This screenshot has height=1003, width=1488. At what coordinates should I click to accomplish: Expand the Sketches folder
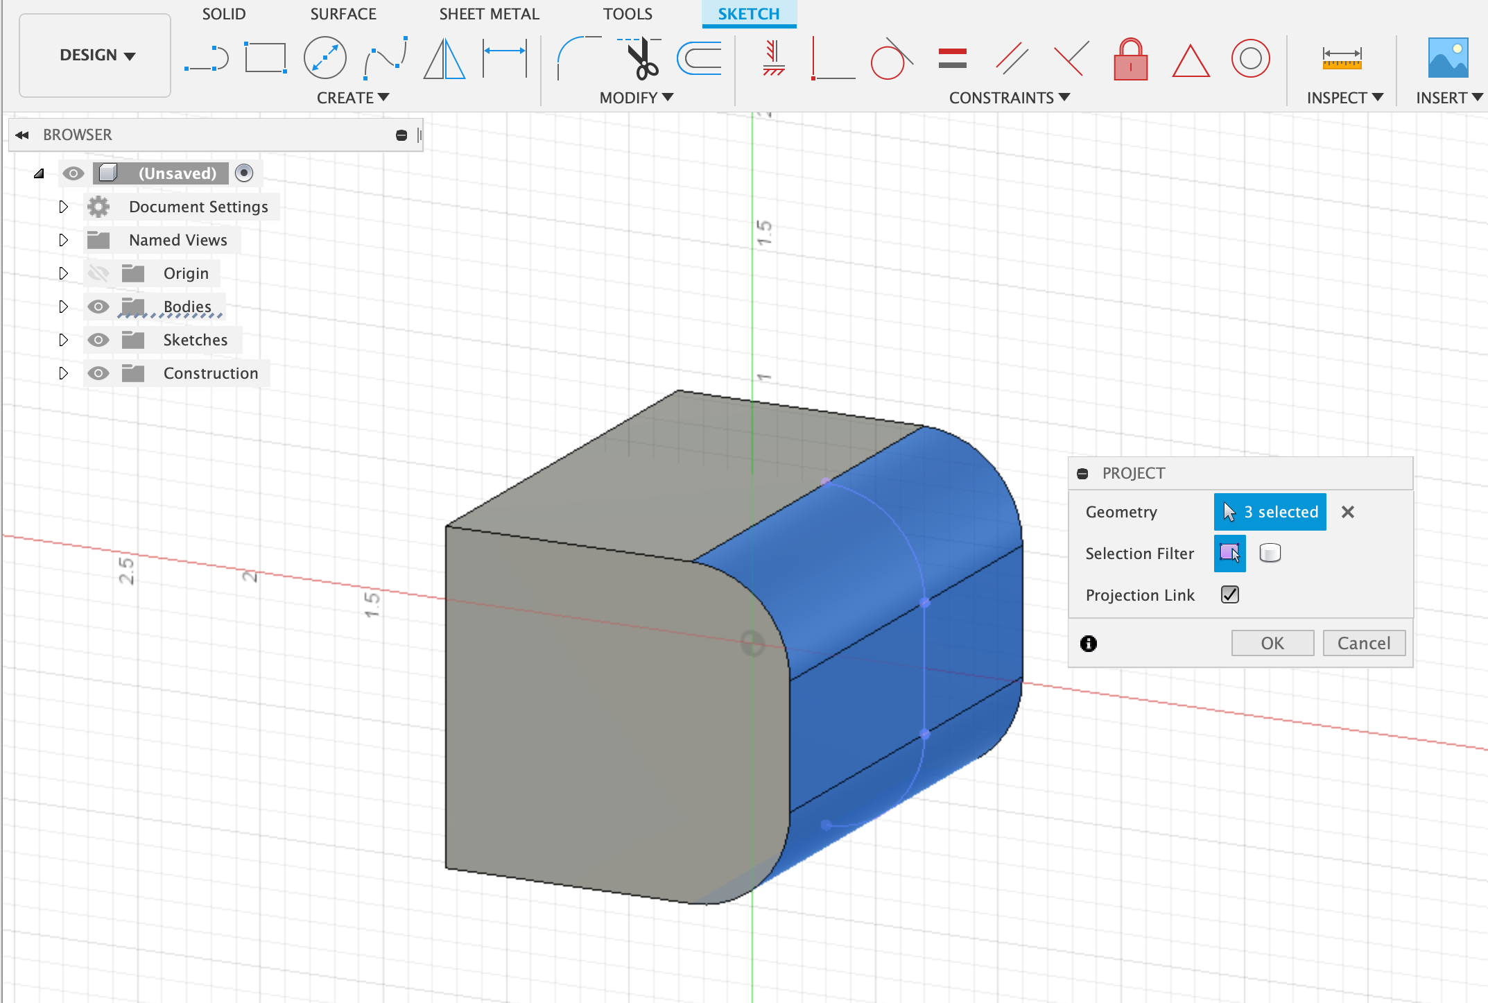point(63,340)
